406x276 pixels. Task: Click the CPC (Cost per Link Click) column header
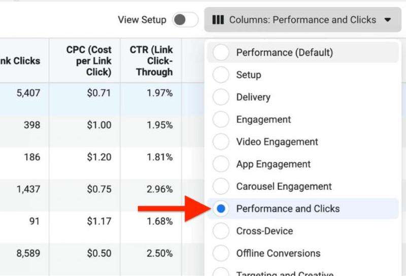89,61
